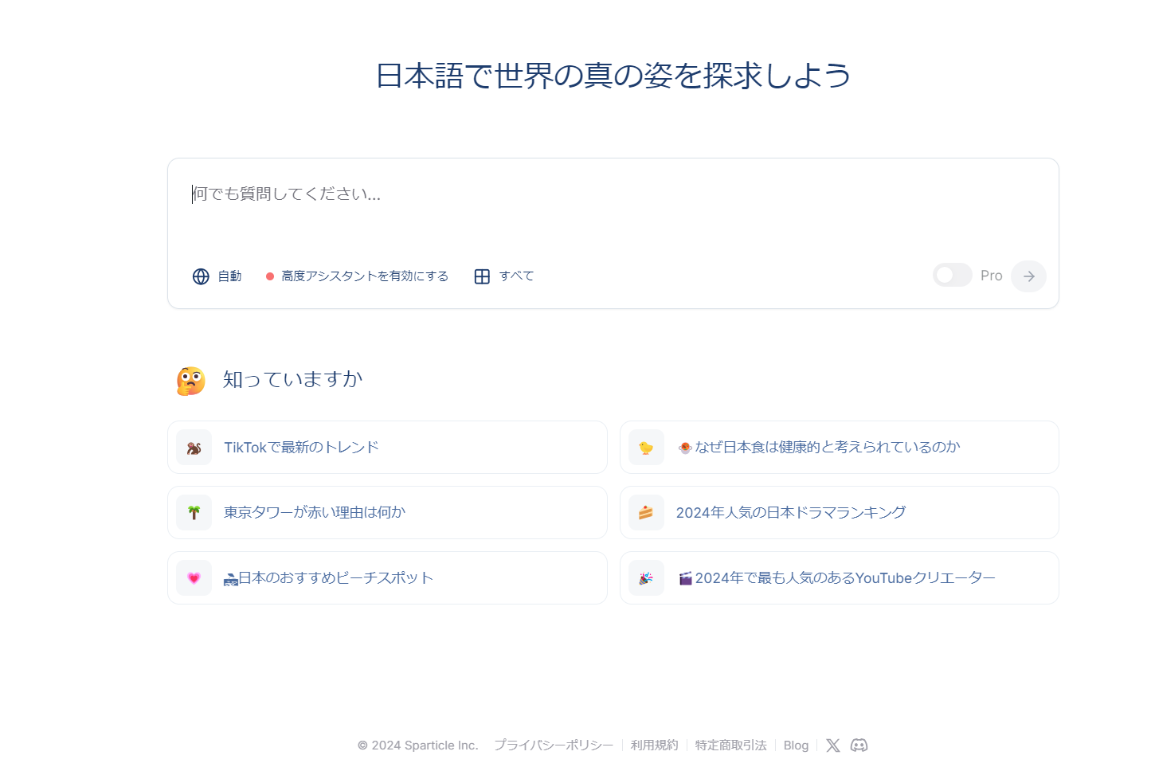
Task: Toggle Pro mode on
Action: tap(953, 275)
